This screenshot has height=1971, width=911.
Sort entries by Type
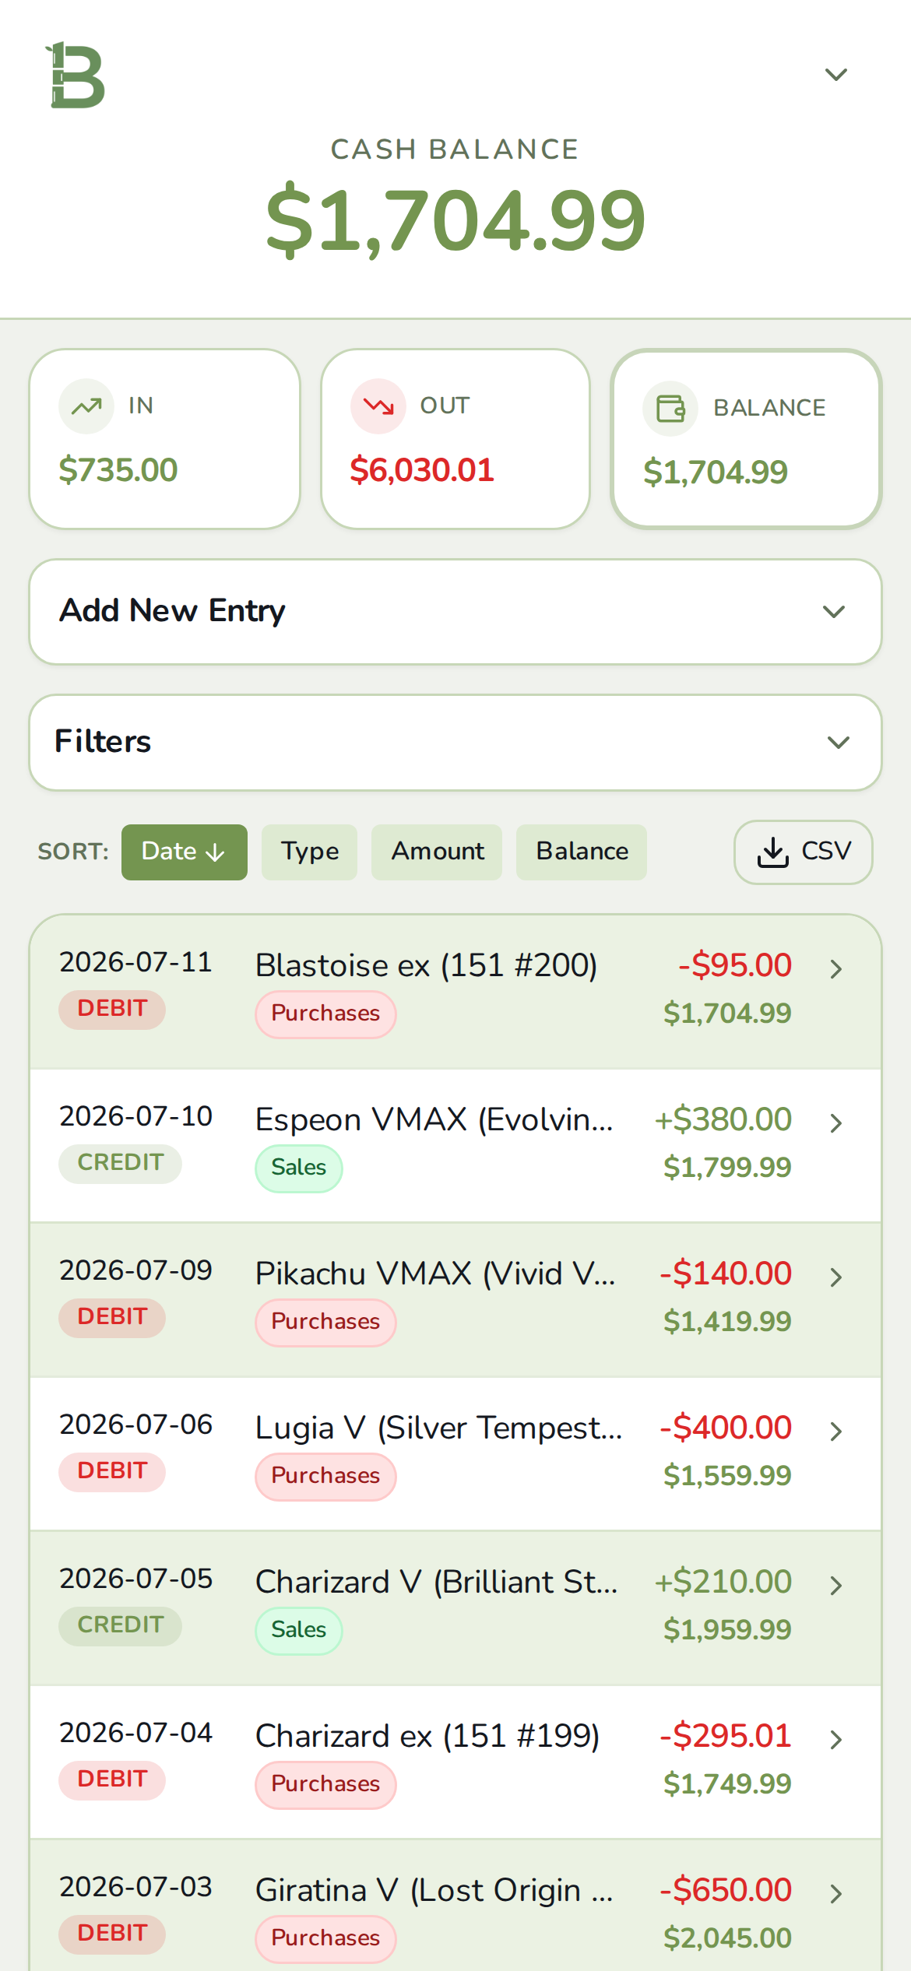310,852
